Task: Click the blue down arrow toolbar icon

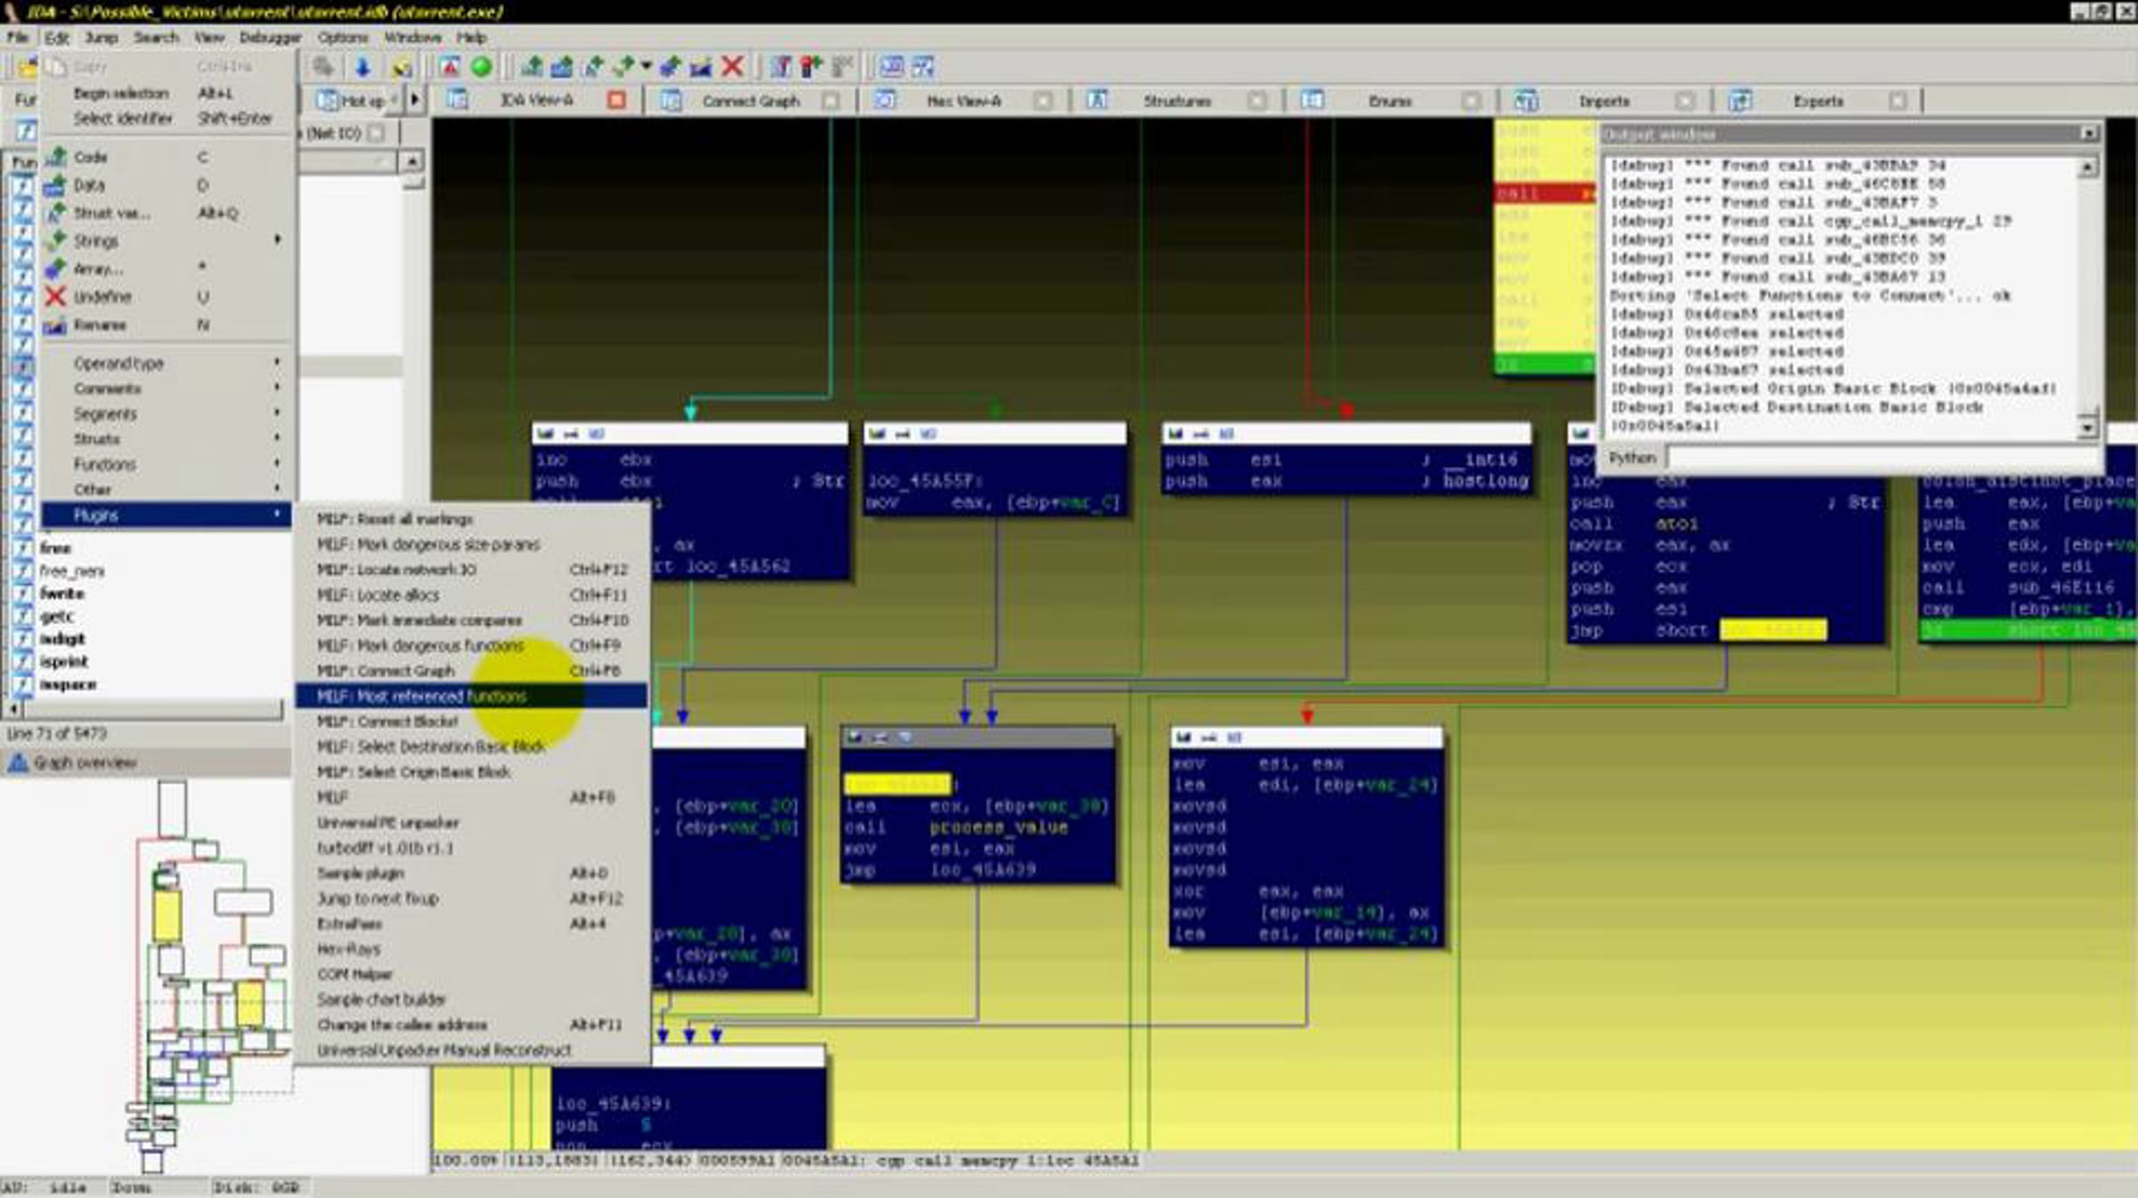Action: (363, 67)
